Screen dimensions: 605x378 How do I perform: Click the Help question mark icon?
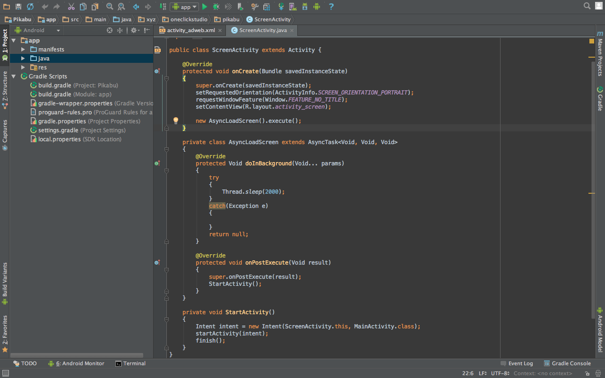point(331,7)
